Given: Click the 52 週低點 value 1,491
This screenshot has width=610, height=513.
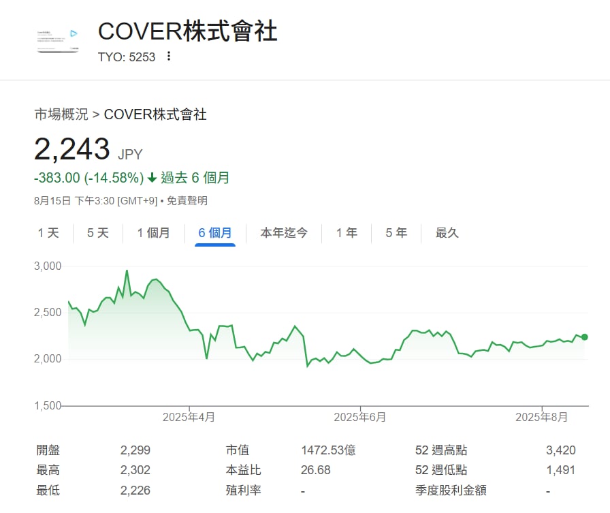Looking at the screenshot, I should [x=560, y=470].
